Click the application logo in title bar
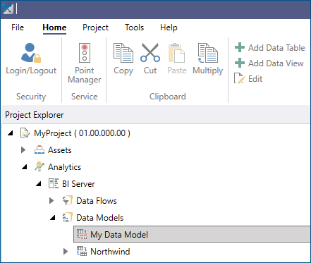The height and width of the screenshot is (263, 311). tap(8, 9)
